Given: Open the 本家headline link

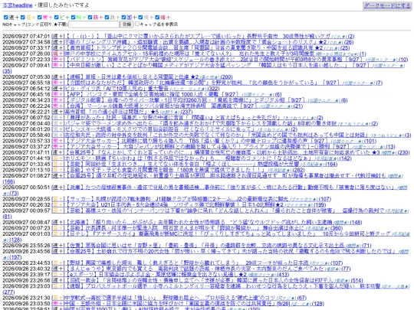Looking at the screenshot, I should click(18, 5).
